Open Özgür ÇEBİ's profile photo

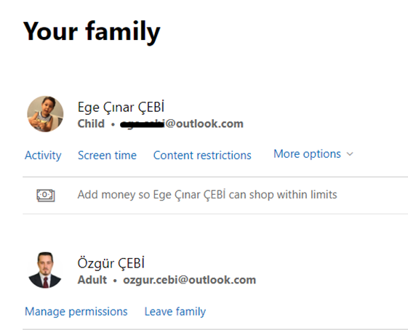pos(45,270)
